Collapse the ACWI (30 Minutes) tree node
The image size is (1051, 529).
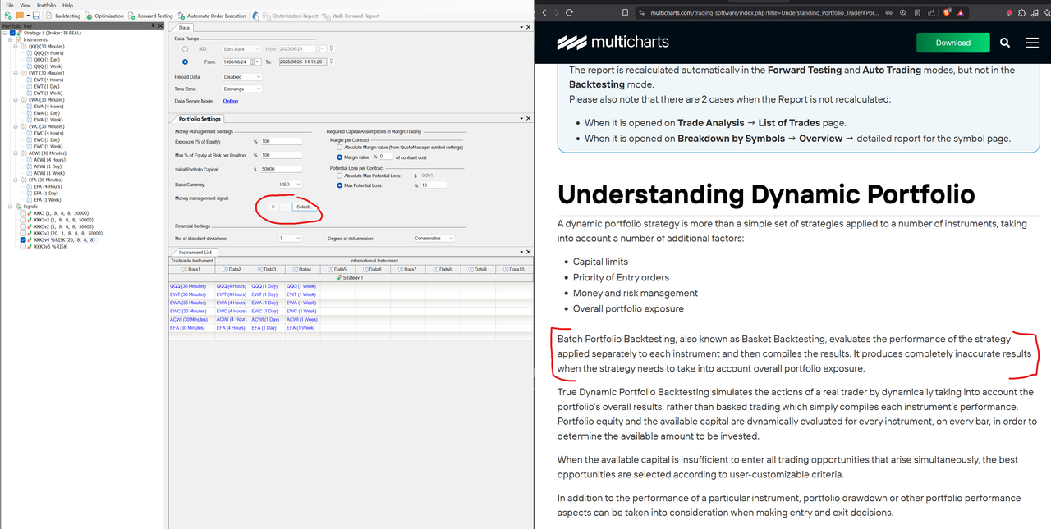pyautogui.click(x=16, y=153)
